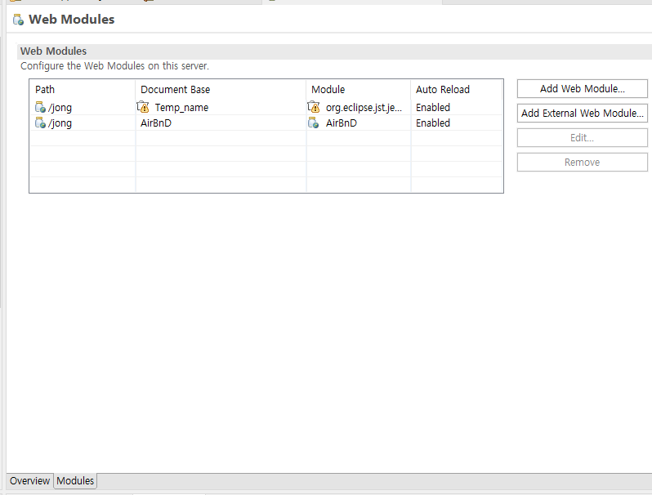Click the Web Modules title icon

coord(18,20)
